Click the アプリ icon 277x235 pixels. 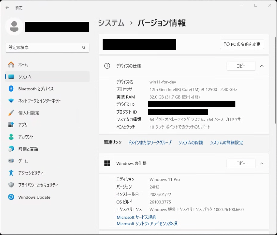(11, 125)
